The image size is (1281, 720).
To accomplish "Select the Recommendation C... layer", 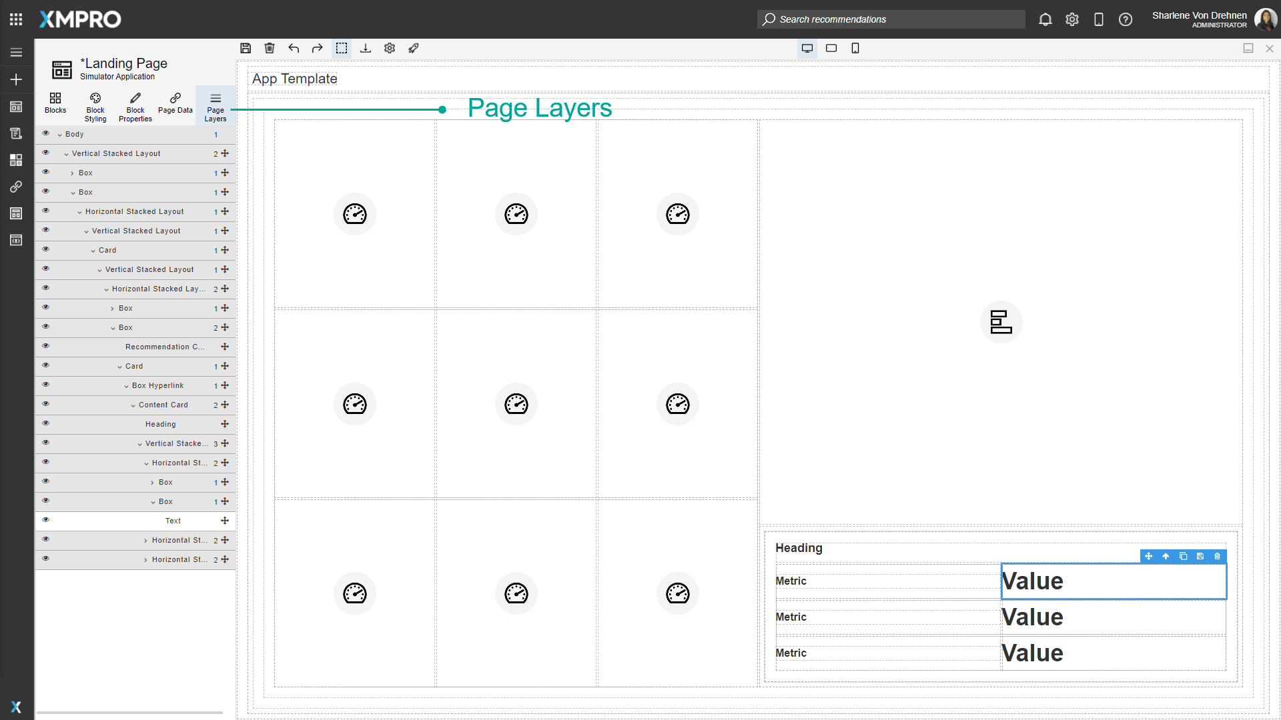I will coord(165,347).
